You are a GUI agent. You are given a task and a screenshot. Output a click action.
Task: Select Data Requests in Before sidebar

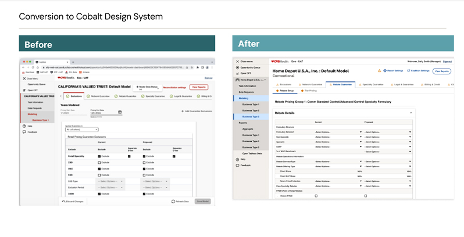click(35, 108)
